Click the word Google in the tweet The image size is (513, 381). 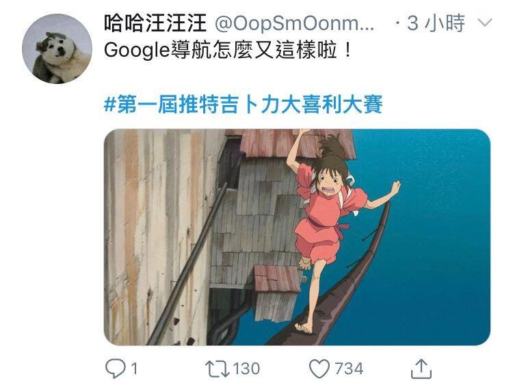coord(137,51)
